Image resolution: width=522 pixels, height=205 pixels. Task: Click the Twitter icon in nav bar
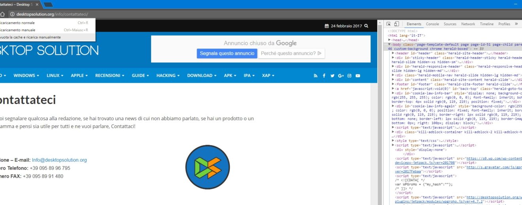(332, 76)
